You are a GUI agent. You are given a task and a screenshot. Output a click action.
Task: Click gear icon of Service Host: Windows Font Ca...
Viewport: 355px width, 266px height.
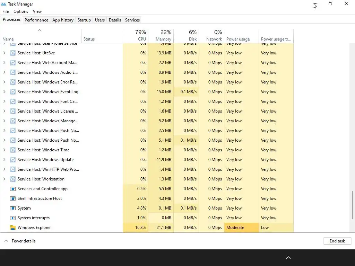click(13, 101)
